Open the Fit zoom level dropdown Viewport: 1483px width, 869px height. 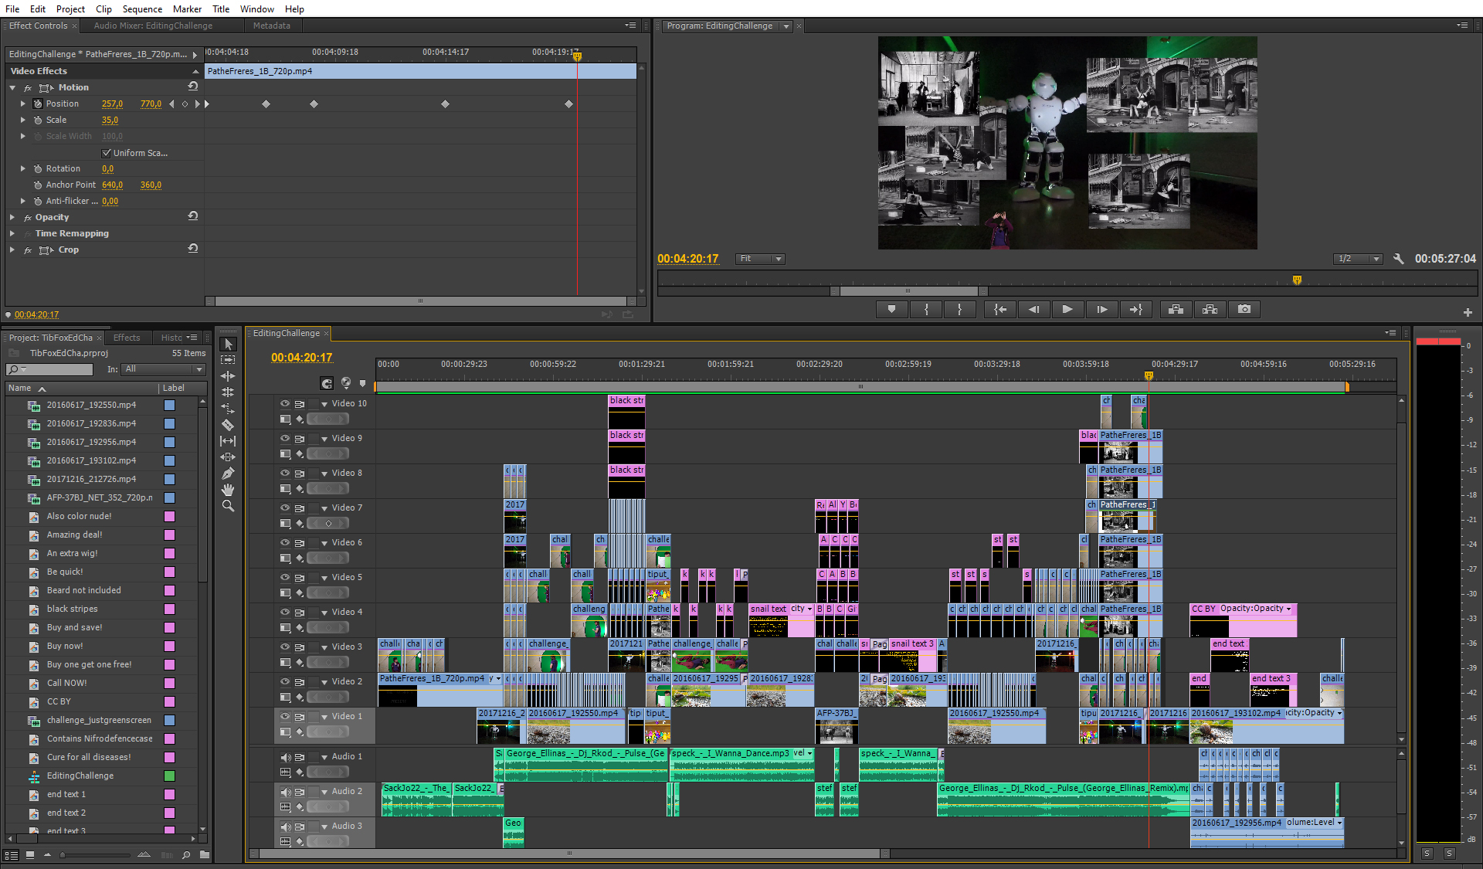click(760, 259)
